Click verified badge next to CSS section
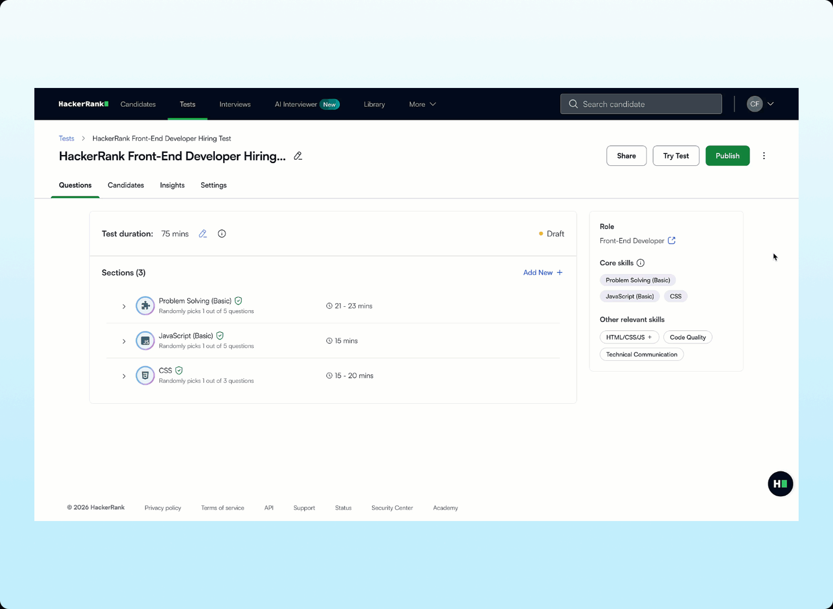 click(179, 370)
